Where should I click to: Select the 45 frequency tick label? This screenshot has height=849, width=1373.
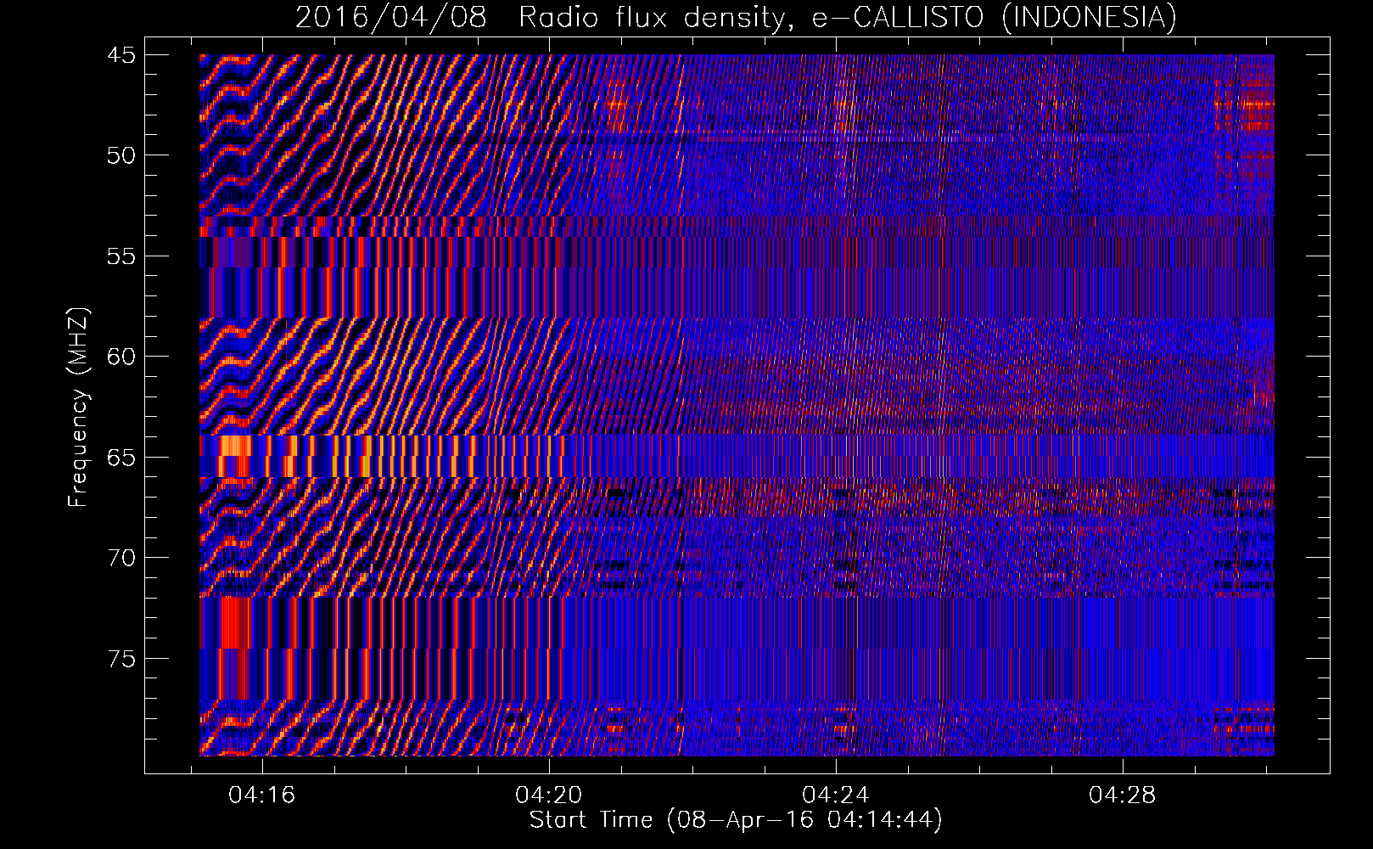[121, 55]
